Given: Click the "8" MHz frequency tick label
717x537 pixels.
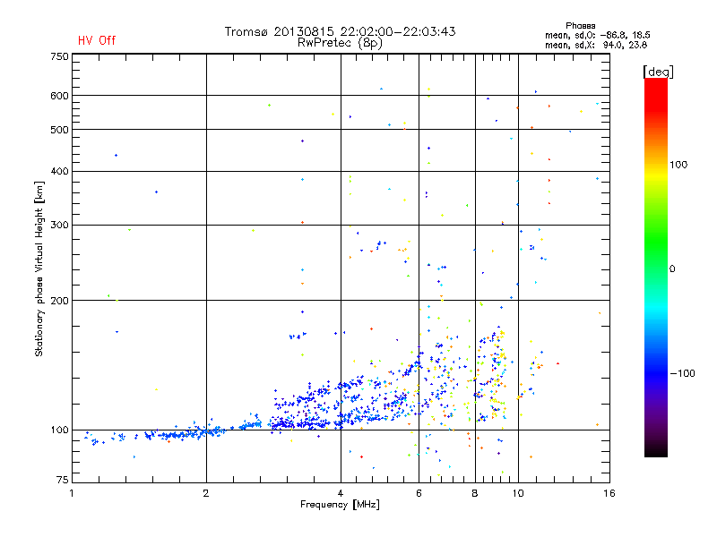Looking at the screenshot, I should click(475, 493).
